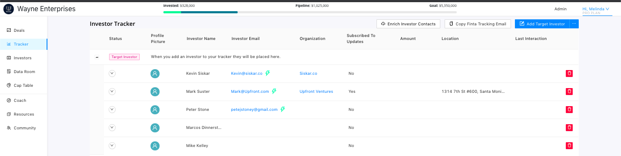This screenshot has height=156, width=621.
Task: Go to Data Room in the sidebar
Action: pyautogui.click(x=24, y=72)
